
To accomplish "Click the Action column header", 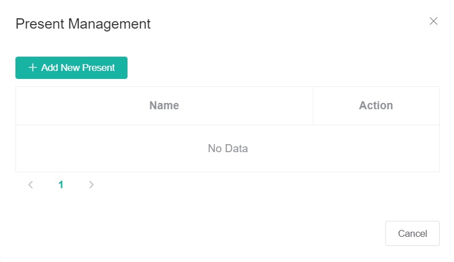I will 376,106.
